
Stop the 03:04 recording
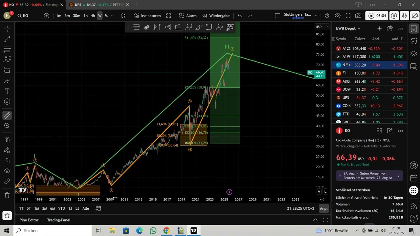point(377,16)
